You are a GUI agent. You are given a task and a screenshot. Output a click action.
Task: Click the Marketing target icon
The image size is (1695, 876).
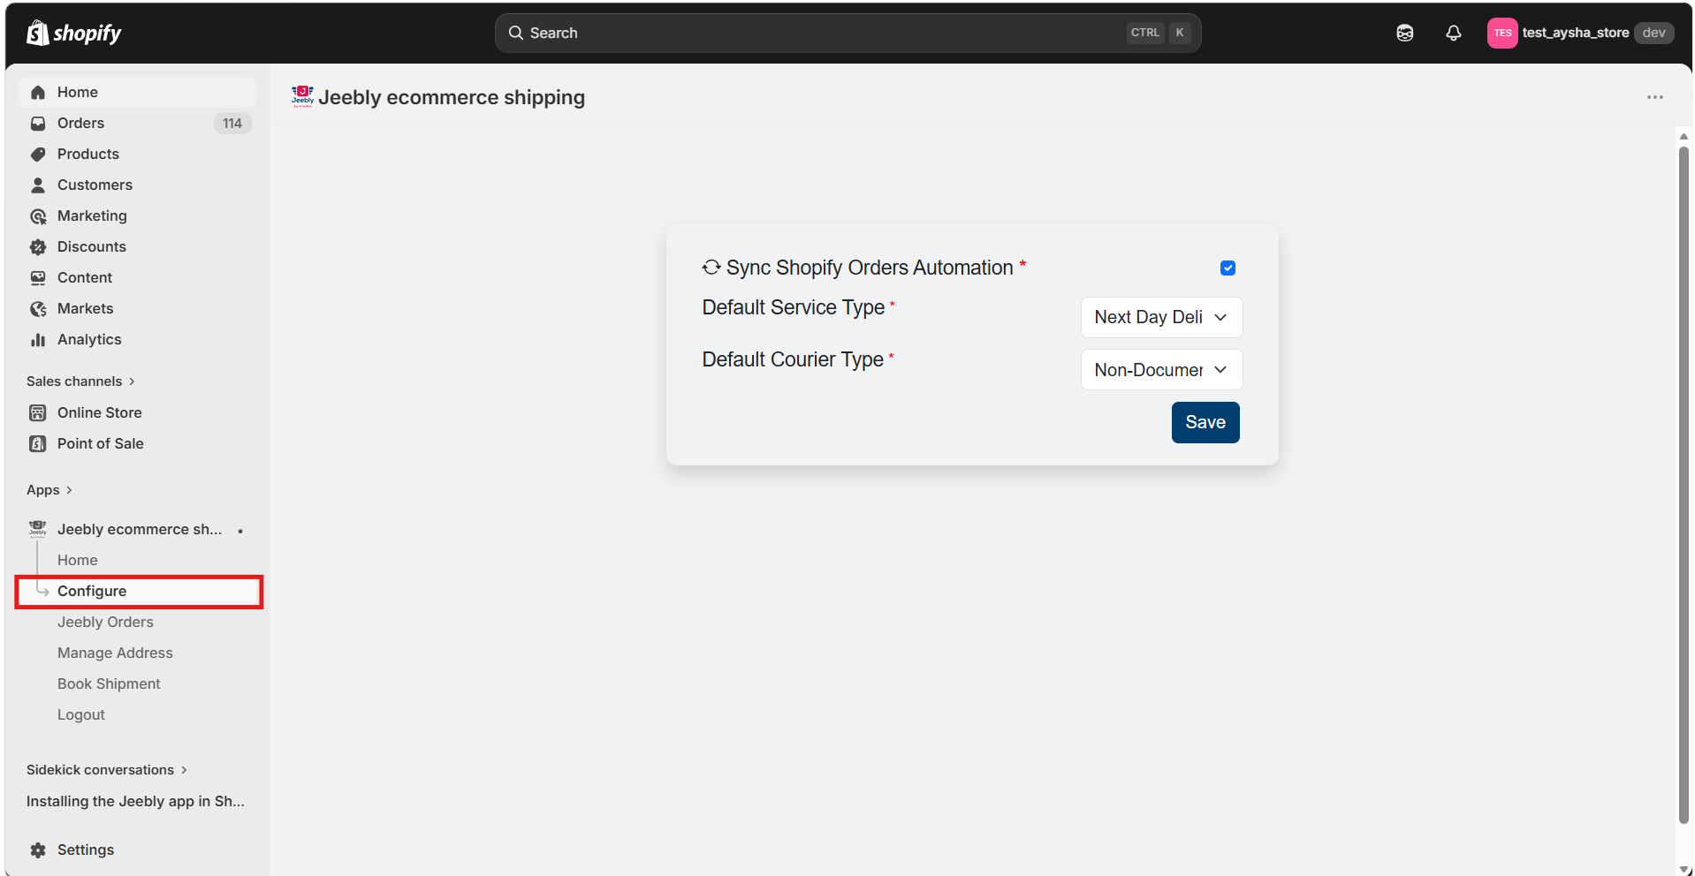[38, 215]
